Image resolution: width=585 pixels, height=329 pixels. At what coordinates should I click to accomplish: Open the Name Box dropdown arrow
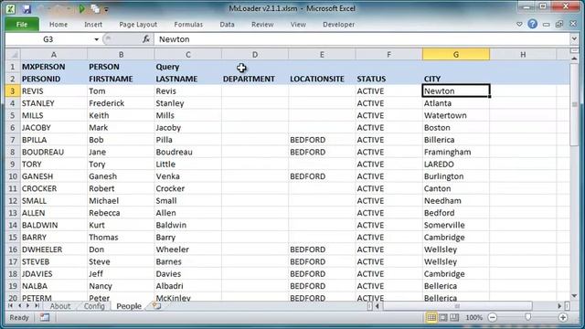click(x=96, y=39)
